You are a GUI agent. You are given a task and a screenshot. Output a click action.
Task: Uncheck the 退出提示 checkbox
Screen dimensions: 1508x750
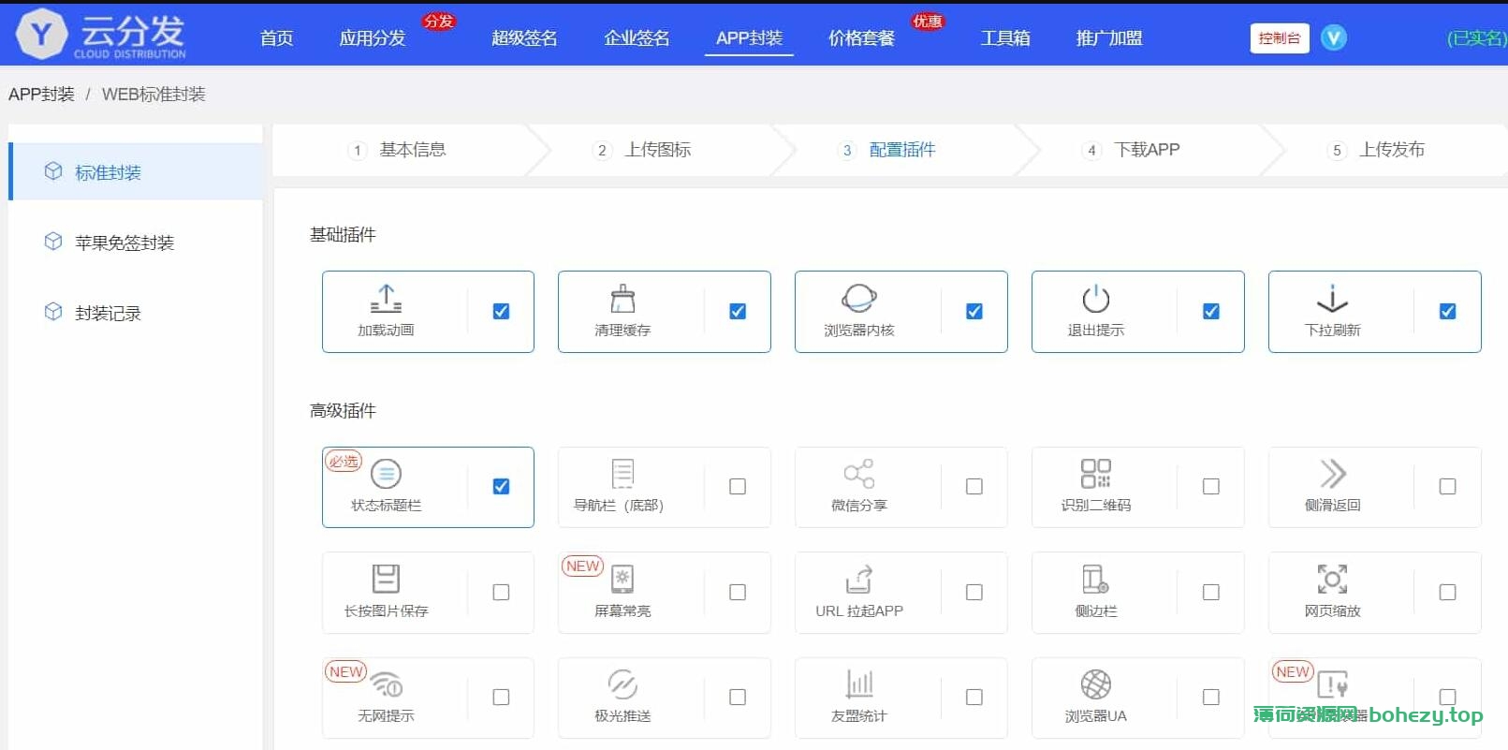tap(1211, 311)
